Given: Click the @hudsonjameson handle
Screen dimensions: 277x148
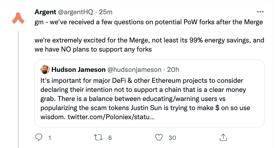Looking at the screenshot, I should (135, 69).
